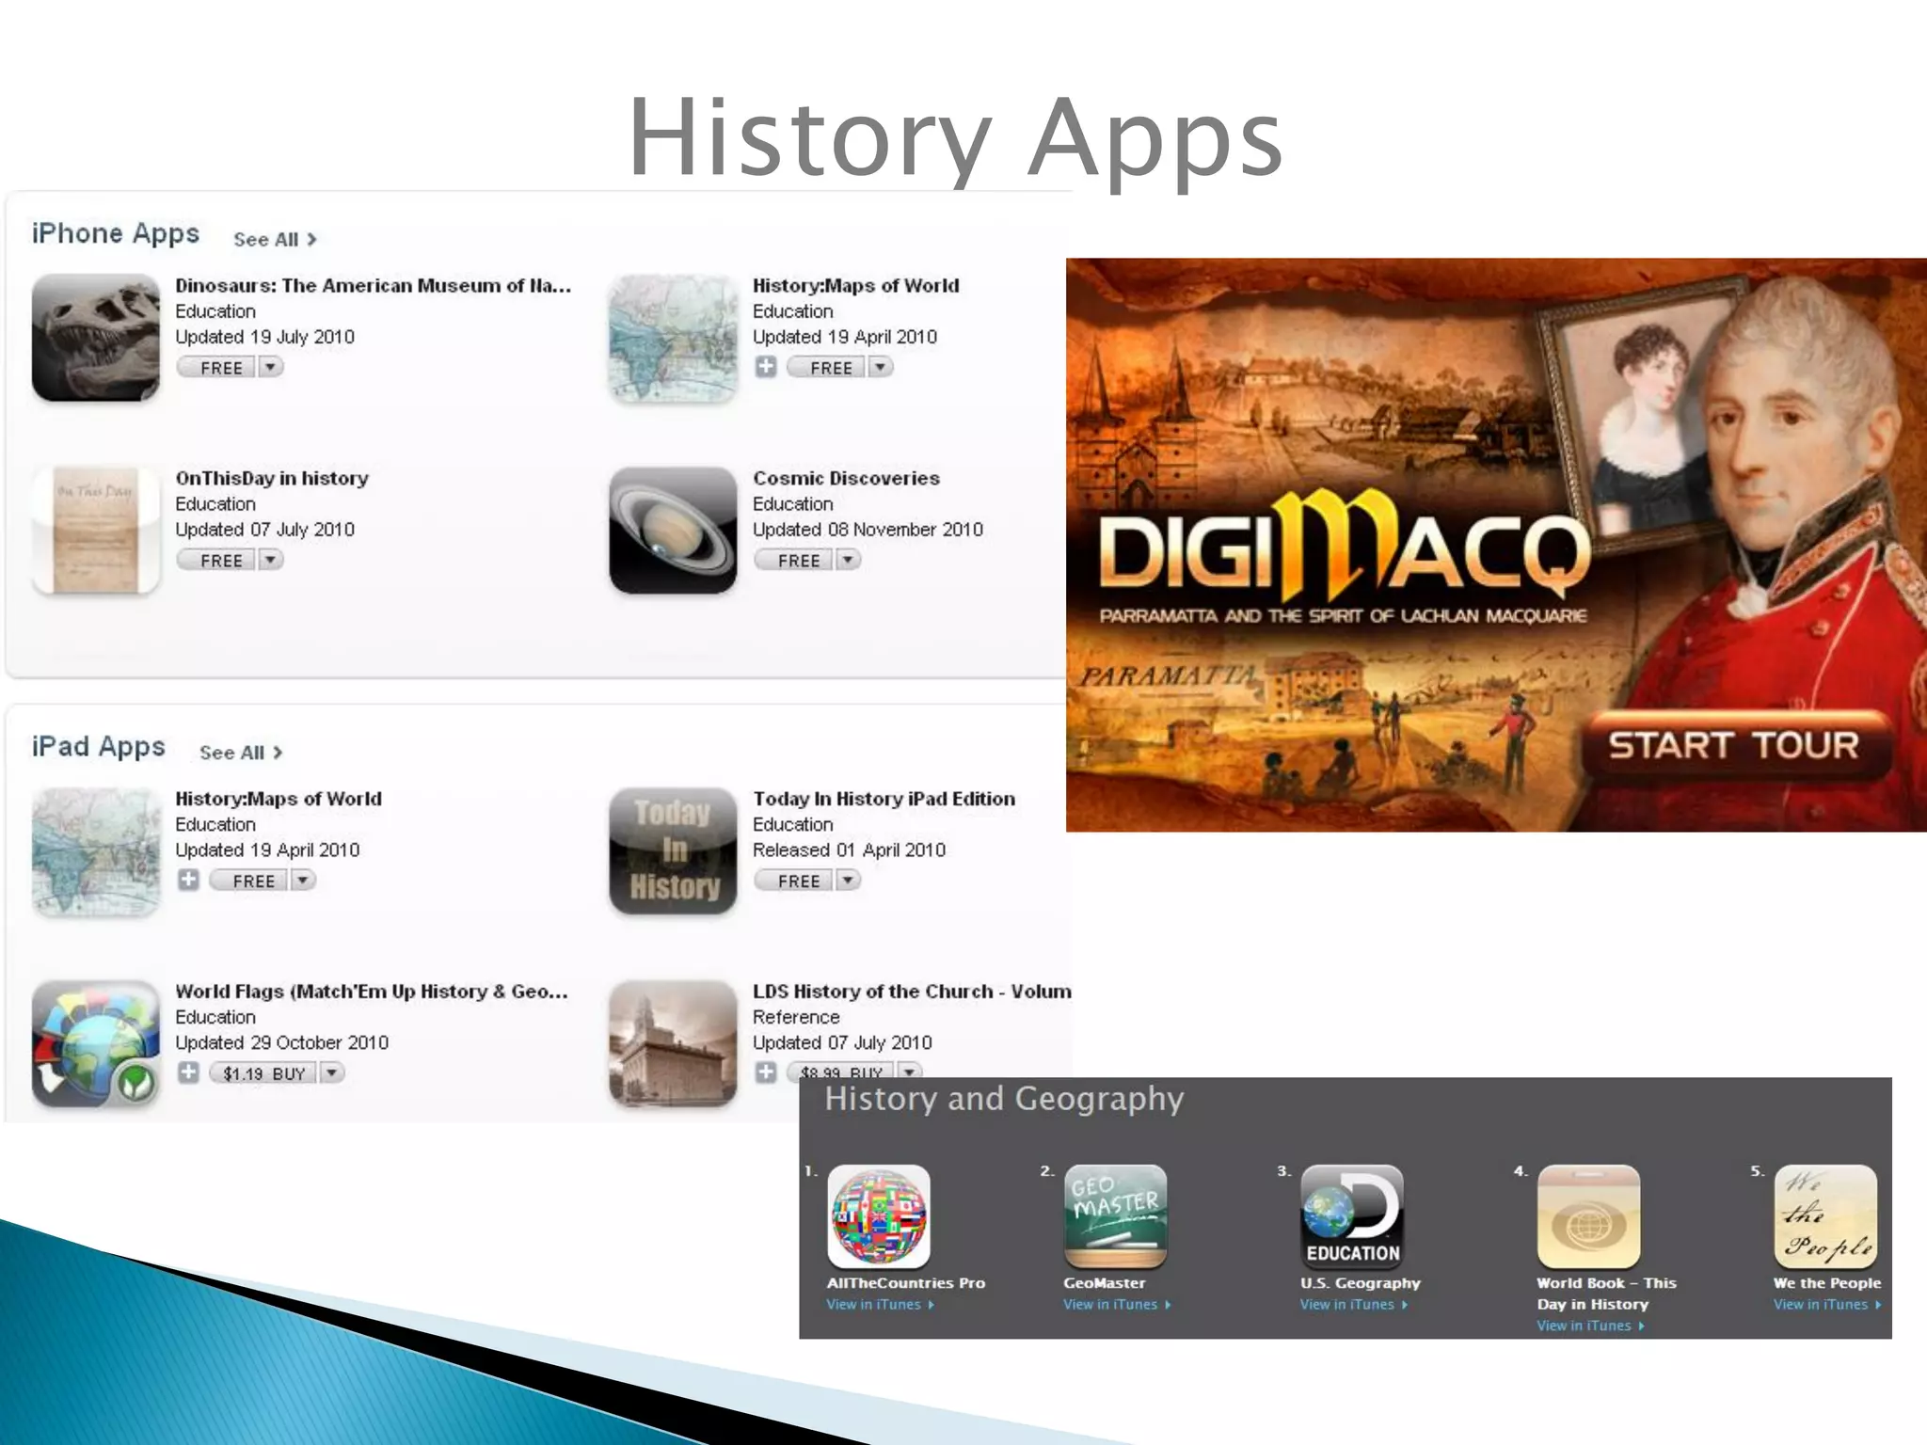1927x1445 pixels.
Task: Open the World Flags Match'Em Up title
Action: [x=372, y=992]
